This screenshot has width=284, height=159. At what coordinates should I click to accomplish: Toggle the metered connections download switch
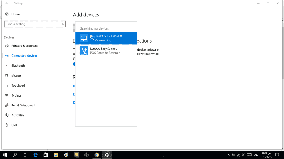[74, 64]
